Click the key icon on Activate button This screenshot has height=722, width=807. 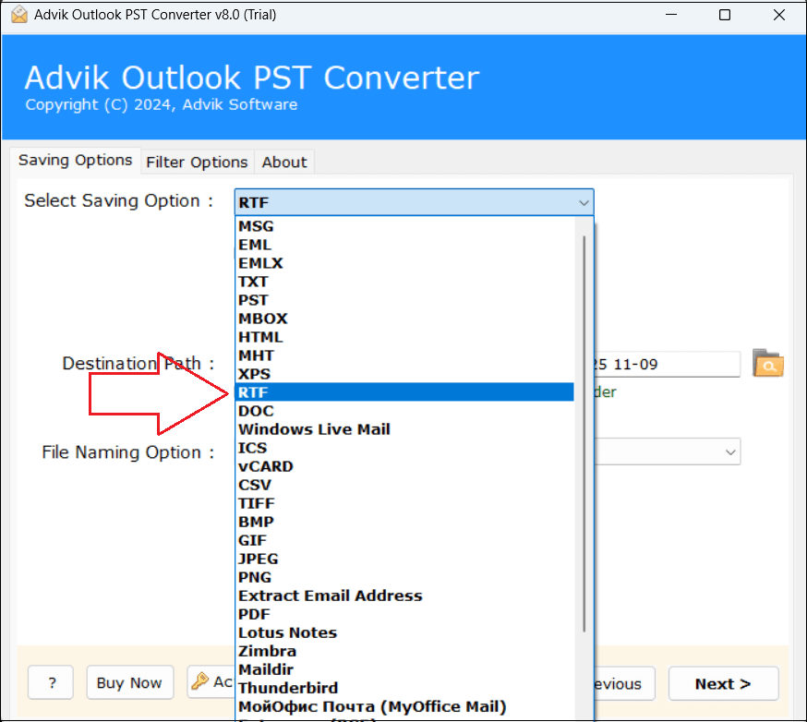[199, 680]
